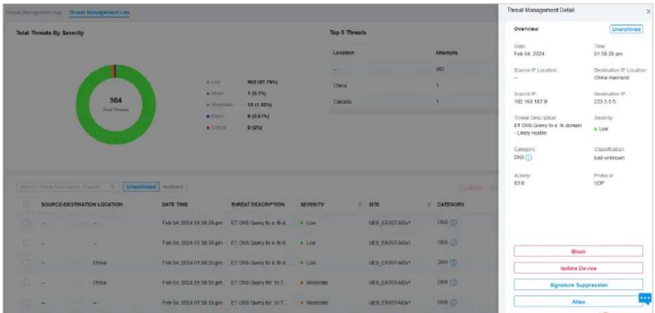Tick checkbox for the China Low threat row
This screenshot has height=313, width=655.
coord(27,263)
